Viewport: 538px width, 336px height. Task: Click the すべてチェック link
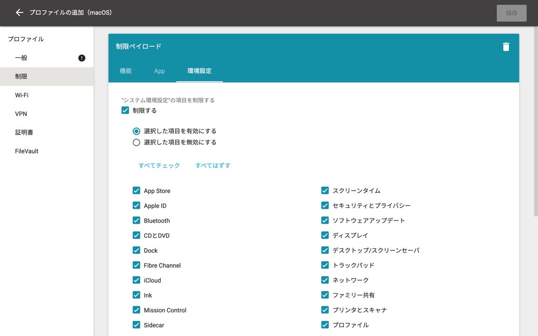[x=159, y=165]
